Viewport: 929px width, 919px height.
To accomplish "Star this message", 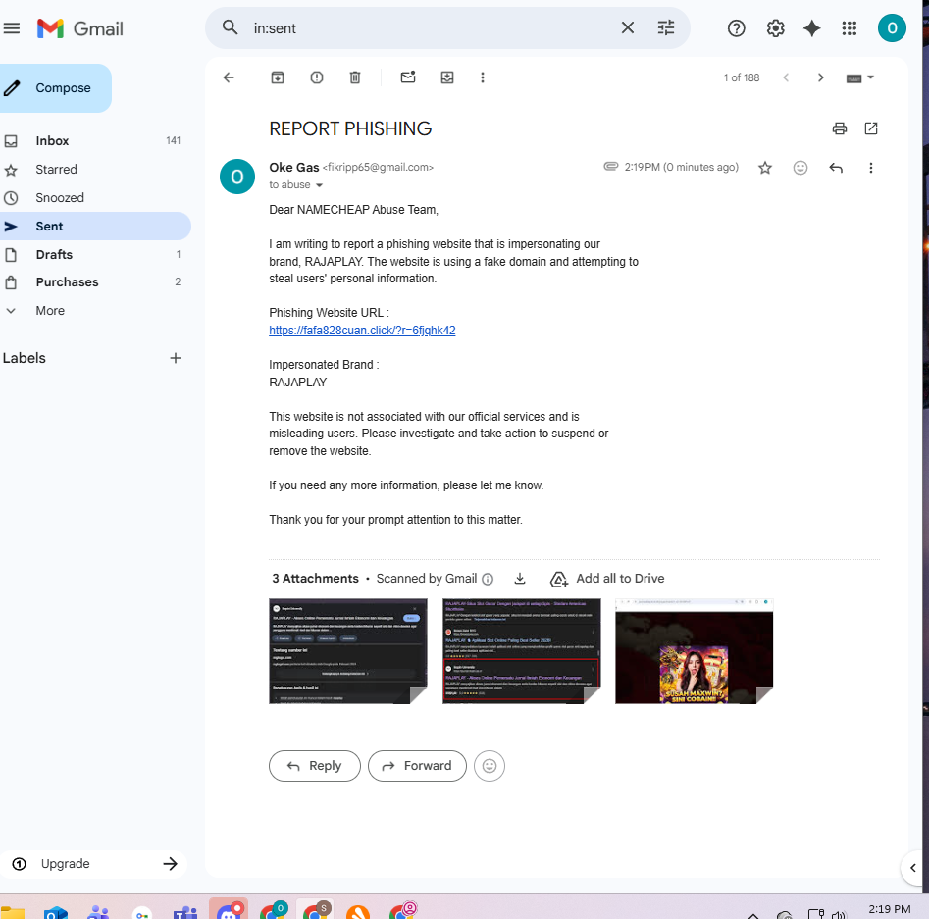I will pyautogui.click(x=765, y=168).
